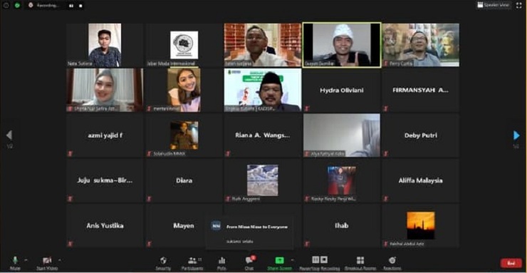This screenshot has width=527, height=273.
Task: Expand Share Screen options arrow
Action: pos(292,260)
